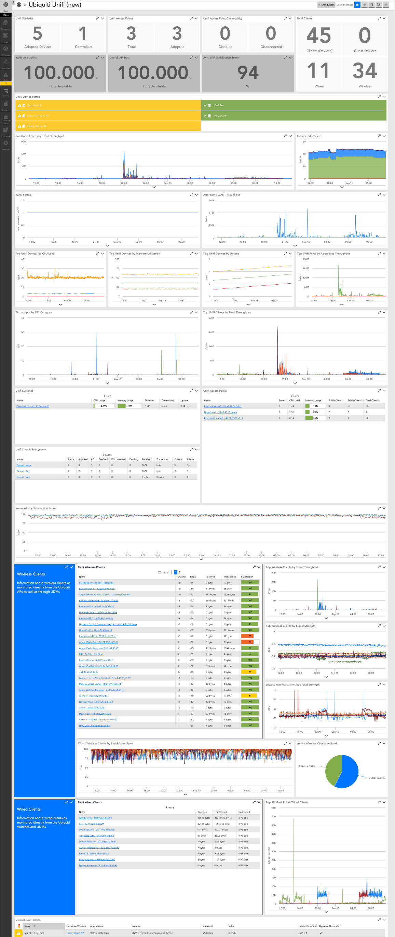Viewport: 395px width, 937px height.
Task: Open Family Room AP link in alerts table
Action: click(75, 933)
